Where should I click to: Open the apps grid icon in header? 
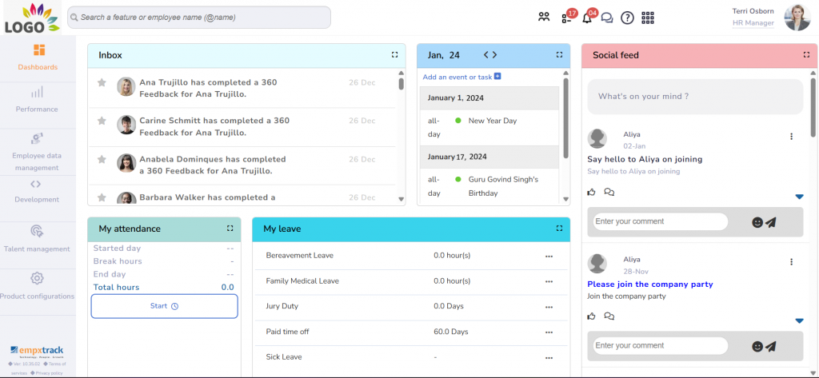(x=648, y=18)
